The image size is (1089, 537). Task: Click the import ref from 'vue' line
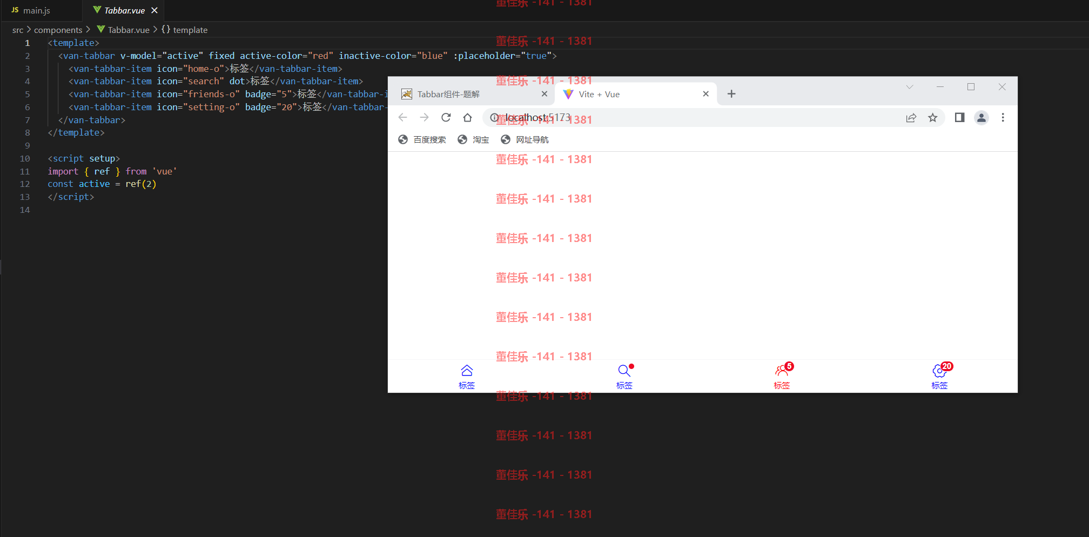point(112,171)
